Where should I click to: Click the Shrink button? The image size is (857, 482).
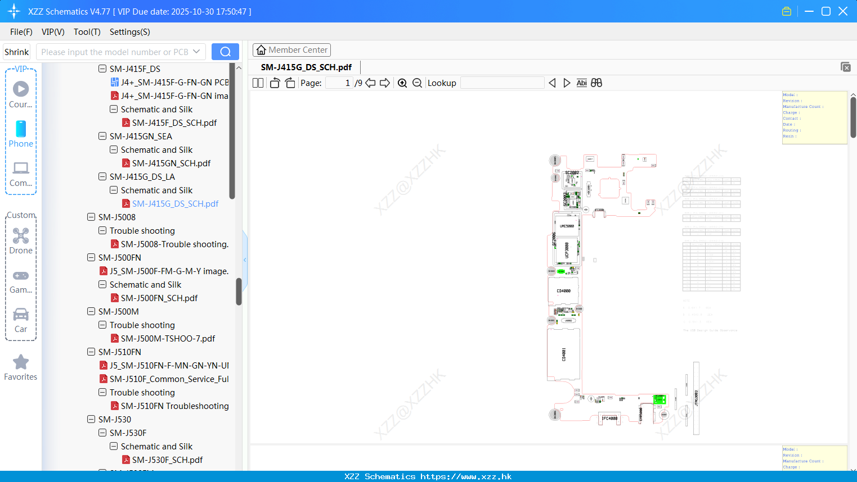pyautogui.click(x=16, y=52)
